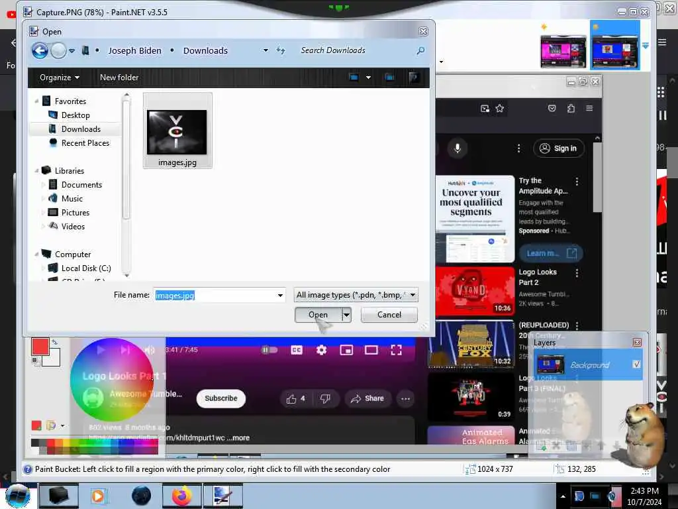Click the Downloads breadcrumb in the address bar
Screen dimensions: 678x509
pyautogui.click(x=205, y=50)
